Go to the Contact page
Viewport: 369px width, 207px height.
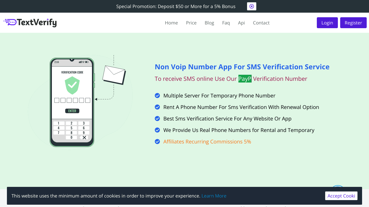(x=261, y=23)
